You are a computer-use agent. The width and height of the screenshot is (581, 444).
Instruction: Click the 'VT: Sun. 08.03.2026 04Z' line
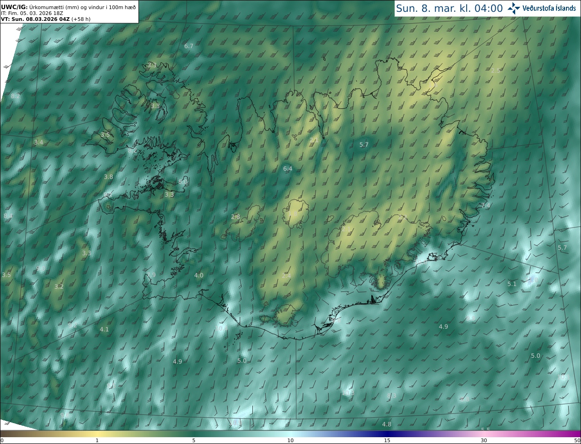tap(35, 19)
